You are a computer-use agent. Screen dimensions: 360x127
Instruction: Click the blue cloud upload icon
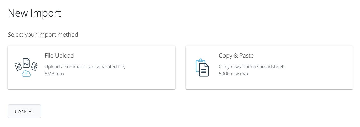(26, 74)
